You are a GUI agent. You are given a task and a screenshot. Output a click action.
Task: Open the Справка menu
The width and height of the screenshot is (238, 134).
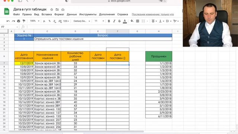coord(122,15)
